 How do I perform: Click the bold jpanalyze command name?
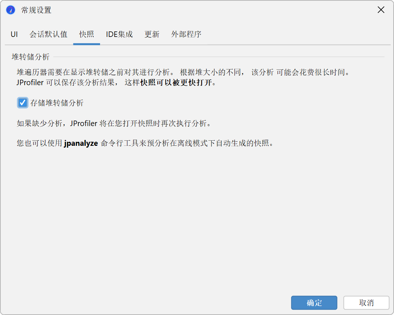(81, 143)
